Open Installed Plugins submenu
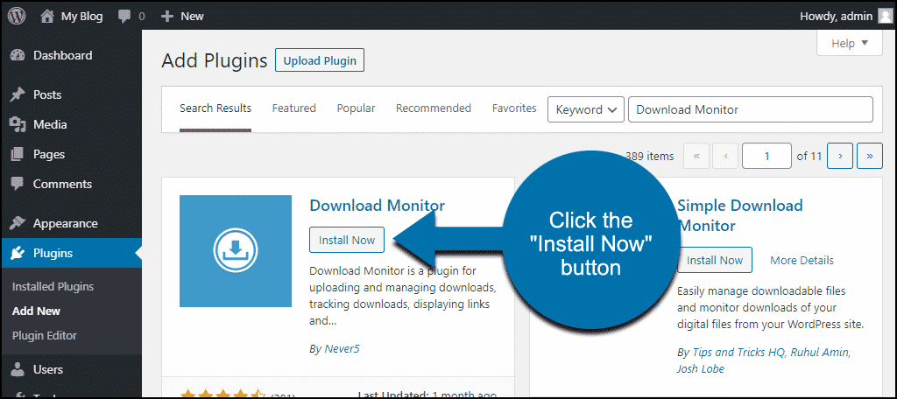This screenshot has width=897, height=399. click(x=53, y=287)
